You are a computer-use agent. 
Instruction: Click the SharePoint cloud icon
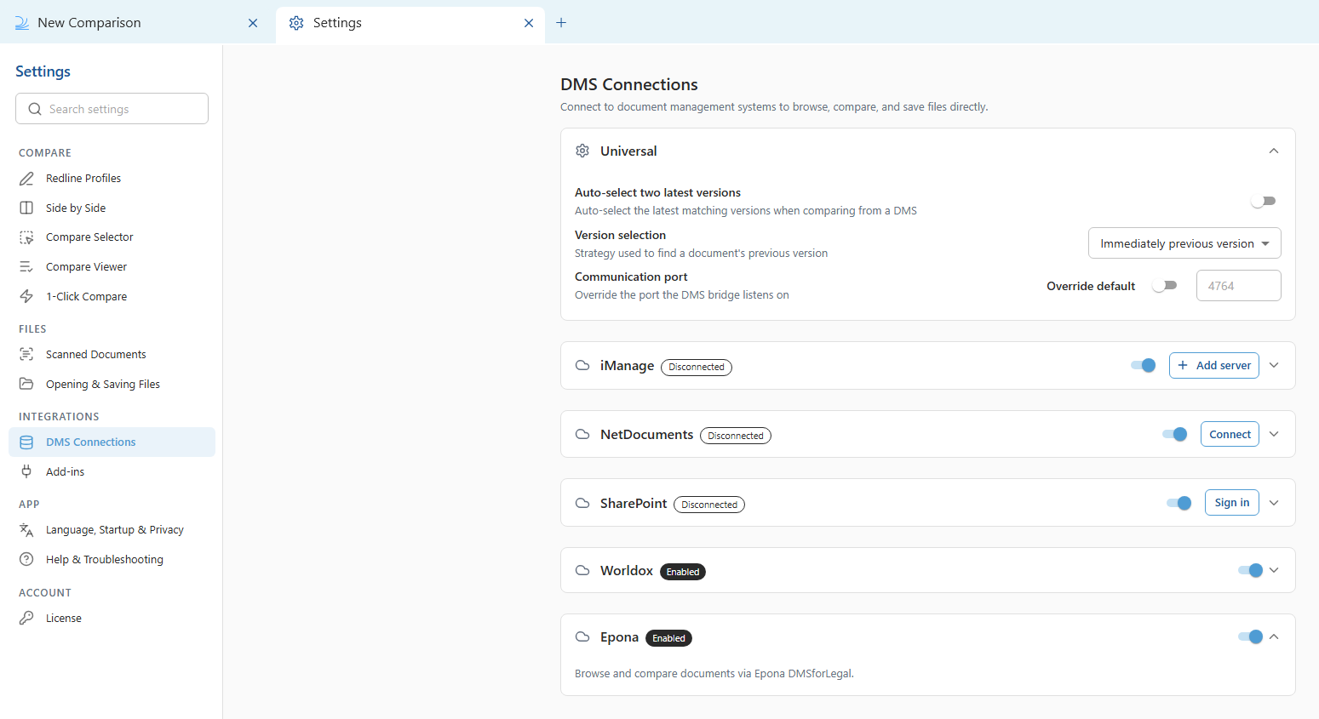(x=582, y=503)
